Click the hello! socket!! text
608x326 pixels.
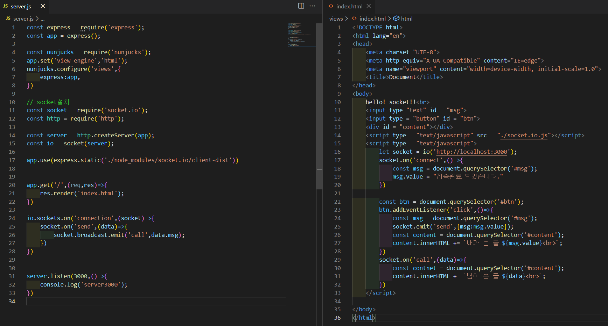(x=391, y=102)
